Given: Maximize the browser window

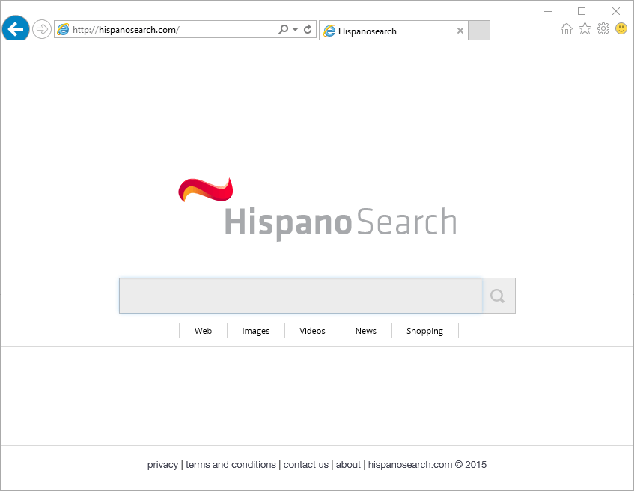Looking at the screenshot, I should (582, 11).
